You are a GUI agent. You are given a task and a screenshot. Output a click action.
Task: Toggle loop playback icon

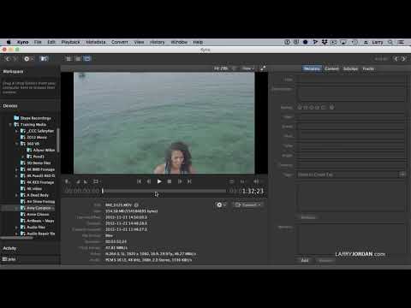(231, 181)
